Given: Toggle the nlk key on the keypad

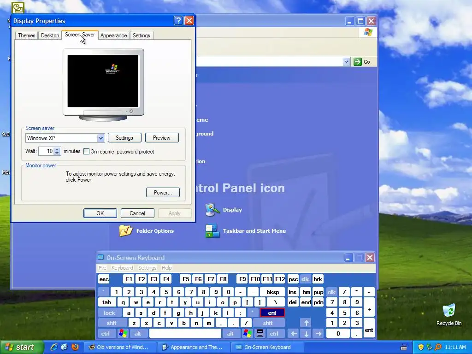Looking at the screenshot, I should pyautogui.click(x=331, y=292).
